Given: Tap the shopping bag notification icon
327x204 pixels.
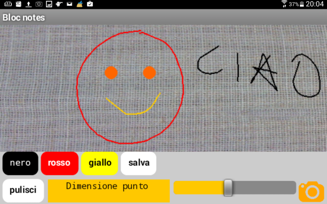Looking at the screenshot, I should (90, 4).
